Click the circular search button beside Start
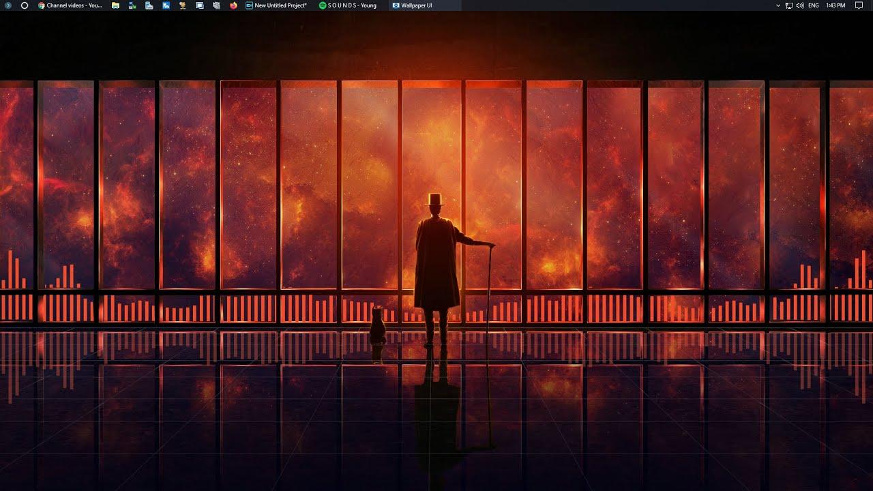 click(25, 5)
